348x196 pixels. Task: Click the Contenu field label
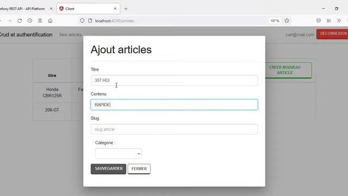pyautogui.click(x=98, y=94)
